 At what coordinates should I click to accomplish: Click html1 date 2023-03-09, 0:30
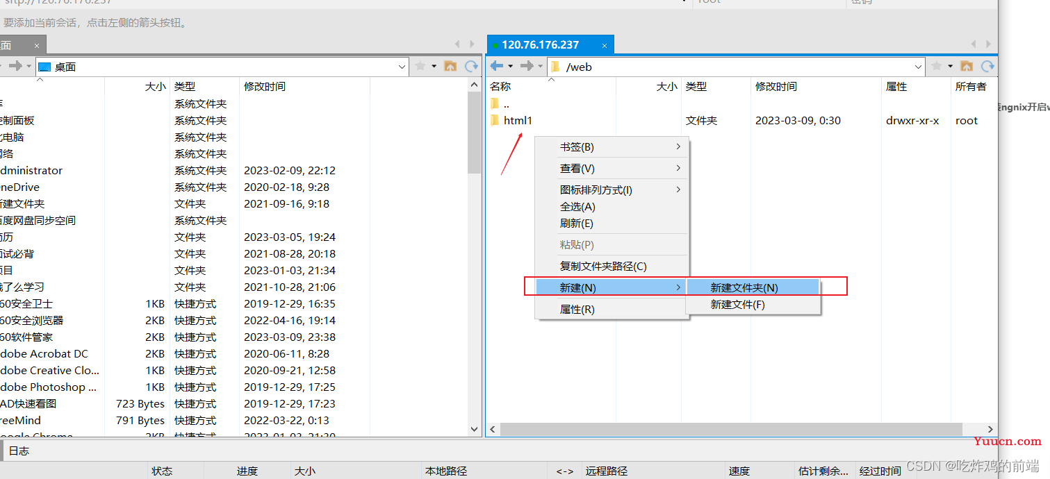798,120
